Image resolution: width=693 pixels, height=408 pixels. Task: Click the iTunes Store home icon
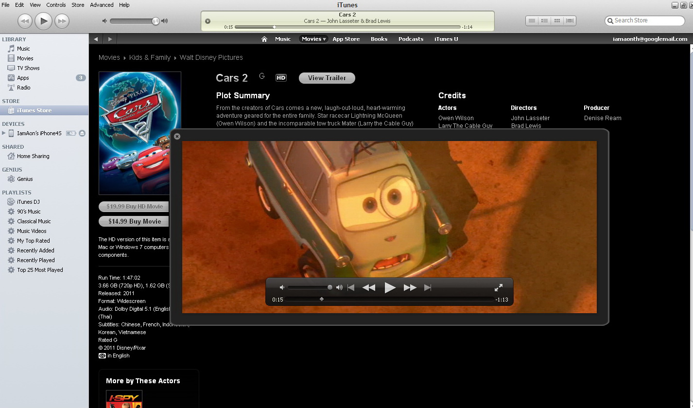point(264,39)
